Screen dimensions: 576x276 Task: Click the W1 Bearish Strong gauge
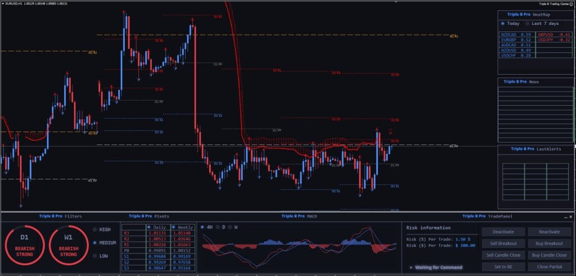coord(69,245)
